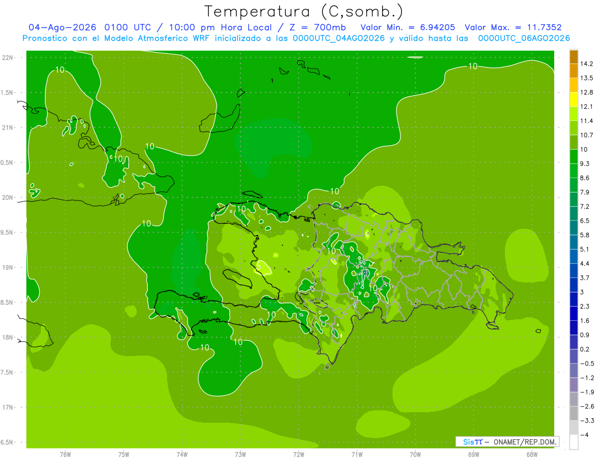Click the '-1.9' color scale value
The image size is (597, 461).
pos(587,392)
